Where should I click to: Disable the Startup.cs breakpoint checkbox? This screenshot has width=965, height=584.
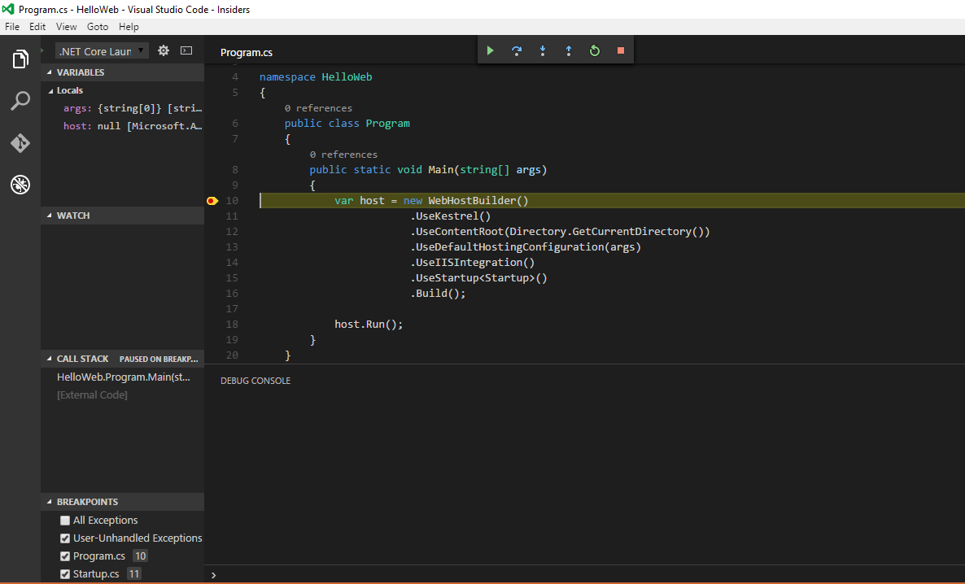point(65,574)
